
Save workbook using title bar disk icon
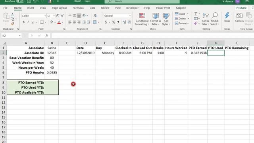tap(29, 2)
